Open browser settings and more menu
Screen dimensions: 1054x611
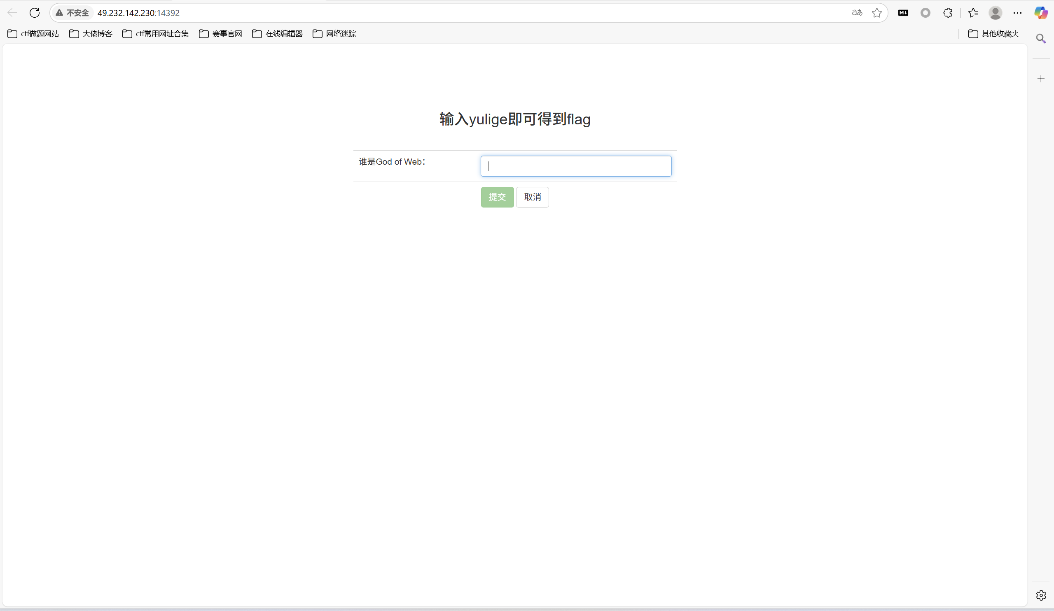1018,13
